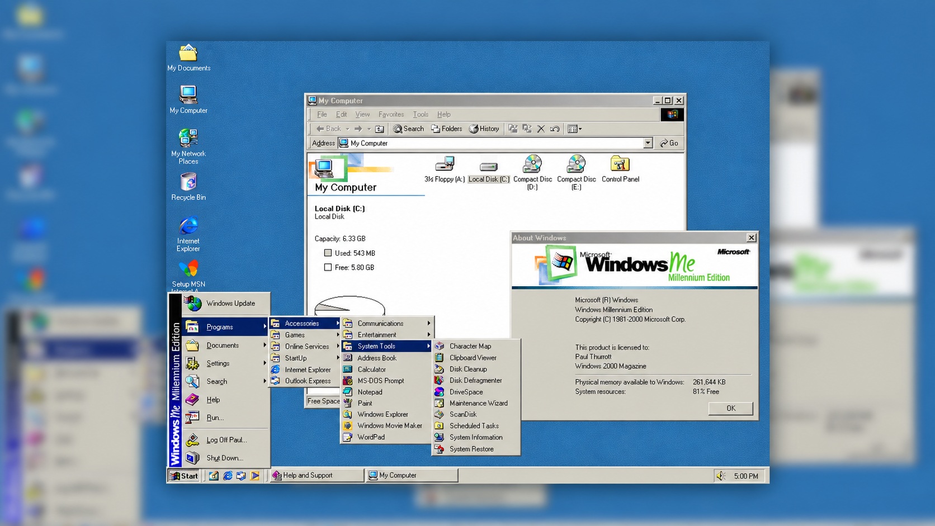Click the Go button
This screenshot has height=526, width=935.
tap(669, 144)
